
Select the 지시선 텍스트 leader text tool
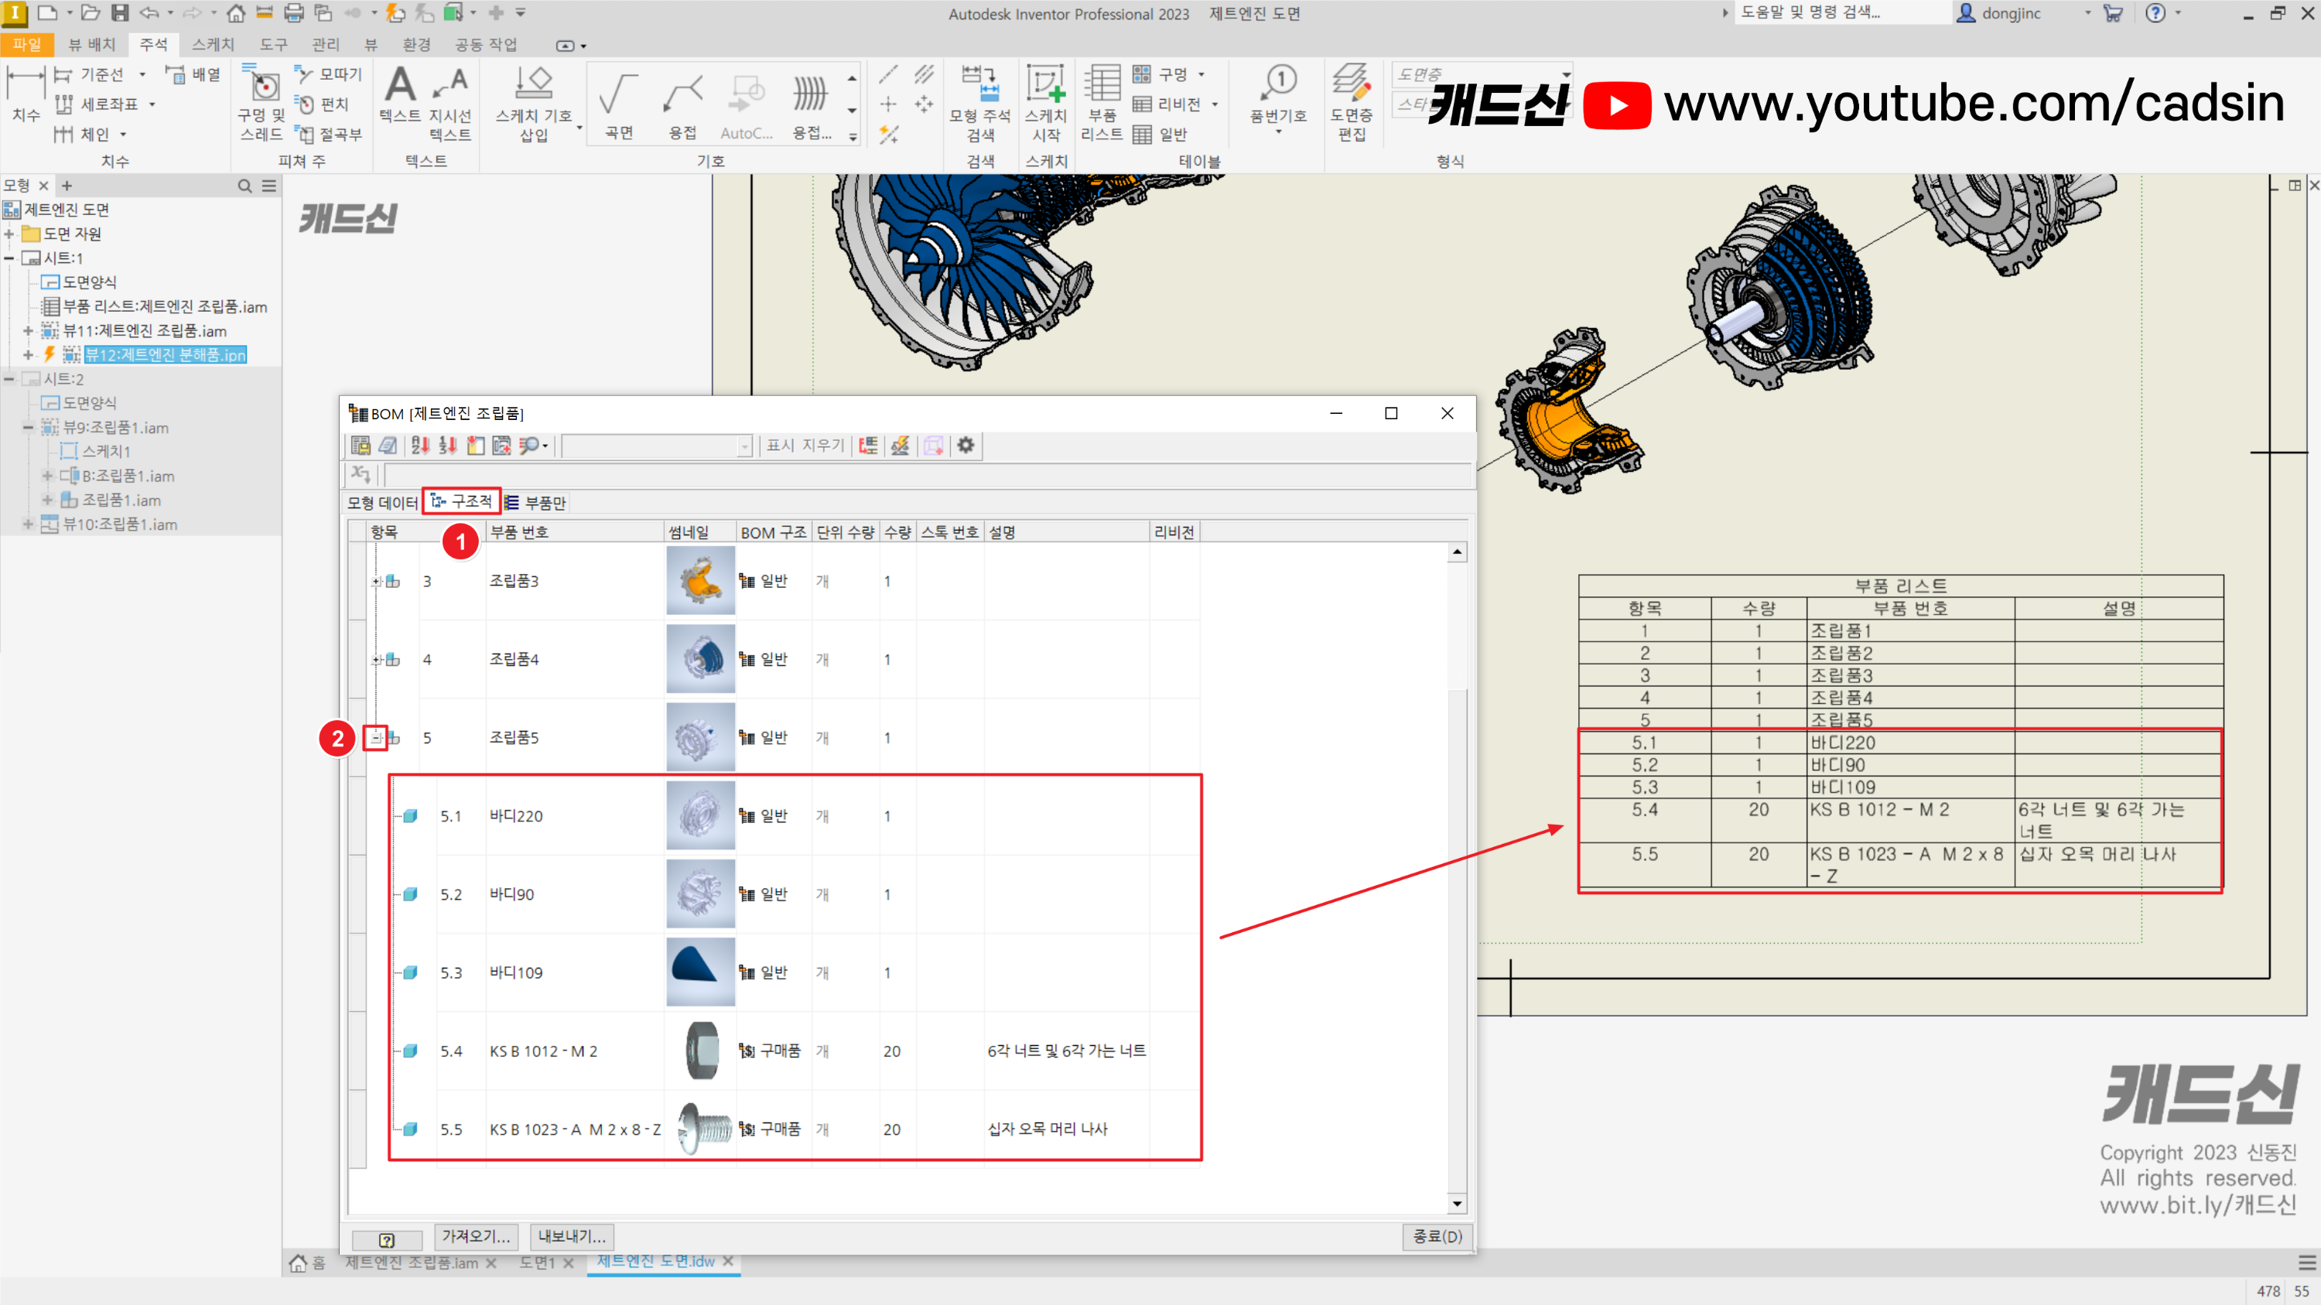click(x=450, y=104)
